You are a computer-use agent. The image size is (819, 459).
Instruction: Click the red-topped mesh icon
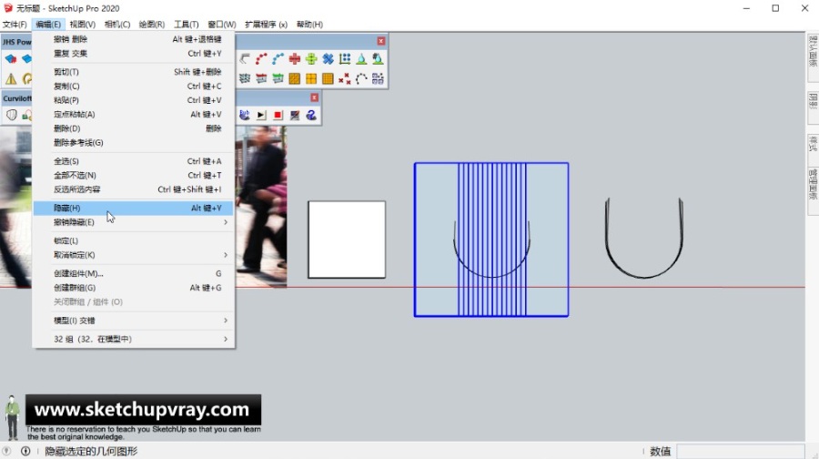tap(261, 78)
